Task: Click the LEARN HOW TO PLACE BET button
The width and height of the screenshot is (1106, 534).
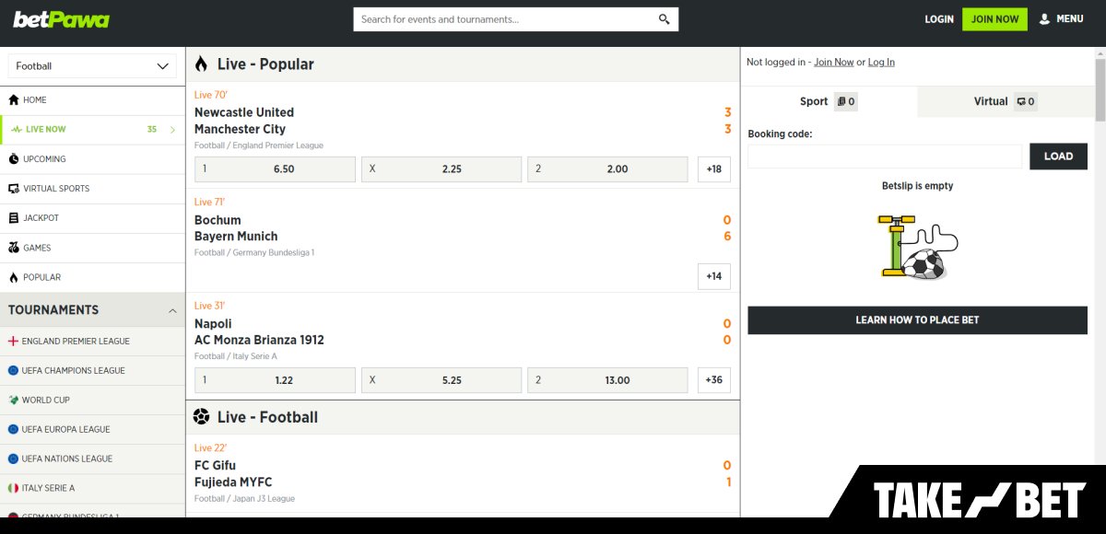Action: (917, 320)
